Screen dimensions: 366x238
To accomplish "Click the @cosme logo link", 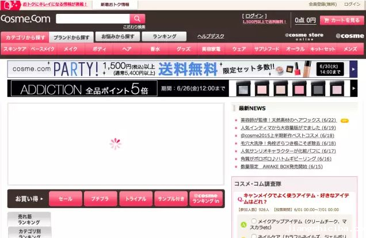I will pyautogui.click(x=350, y=36).
